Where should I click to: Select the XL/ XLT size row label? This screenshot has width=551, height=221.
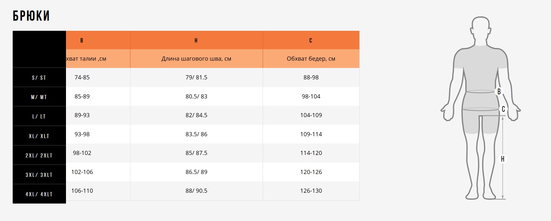coord(39,136)
